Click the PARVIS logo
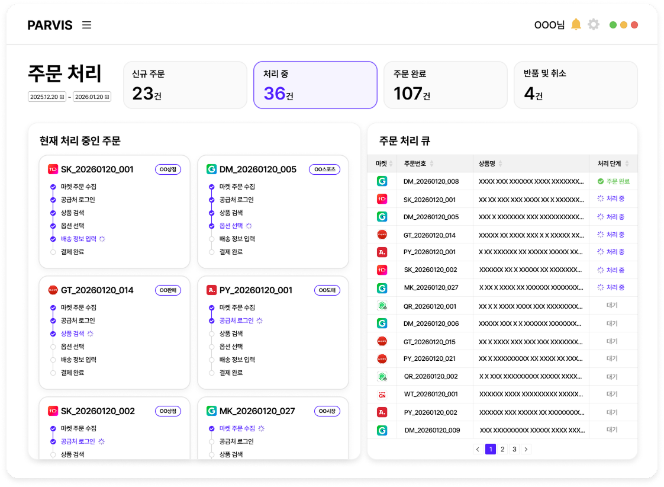 [x=50, y=25]
